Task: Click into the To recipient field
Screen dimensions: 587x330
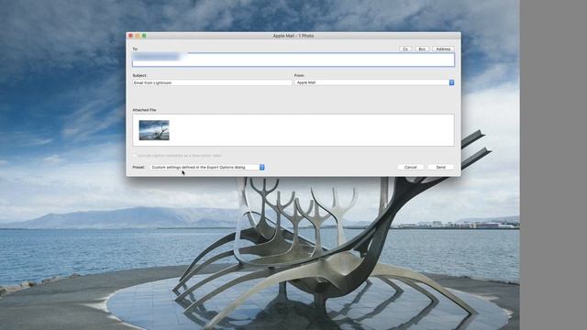Action: pos(293,60)
